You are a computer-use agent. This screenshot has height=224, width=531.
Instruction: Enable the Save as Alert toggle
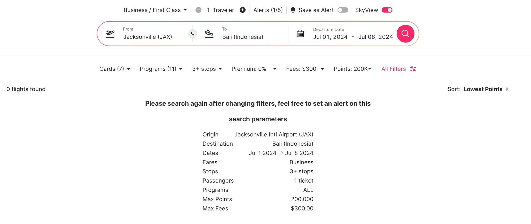(342, 10)
